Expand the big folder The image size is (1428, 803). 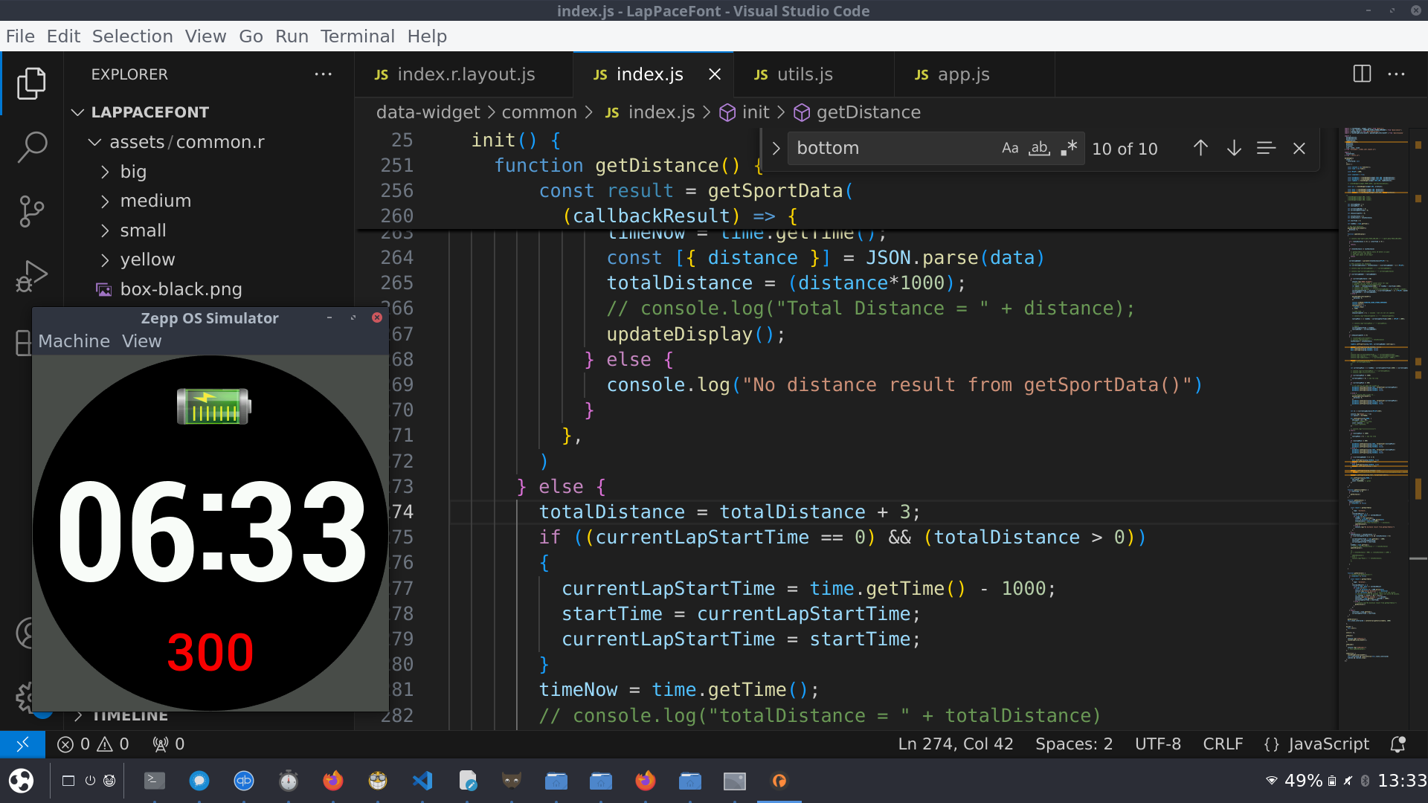[x=133, y=172]
